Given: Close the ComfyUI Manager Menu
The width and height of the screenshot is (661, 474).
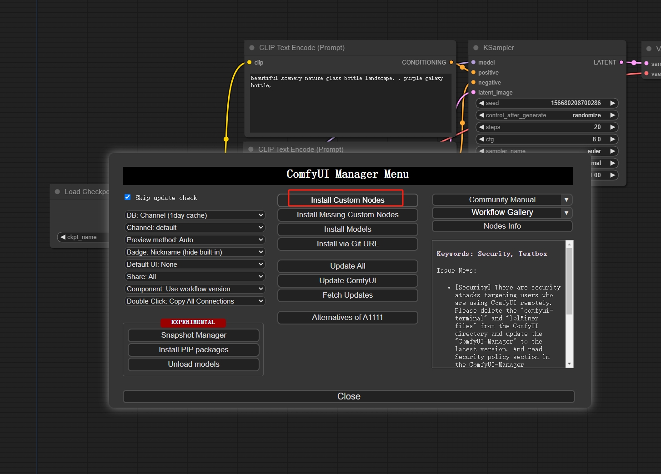Looking at the screenshot, I should click(349, 396).
